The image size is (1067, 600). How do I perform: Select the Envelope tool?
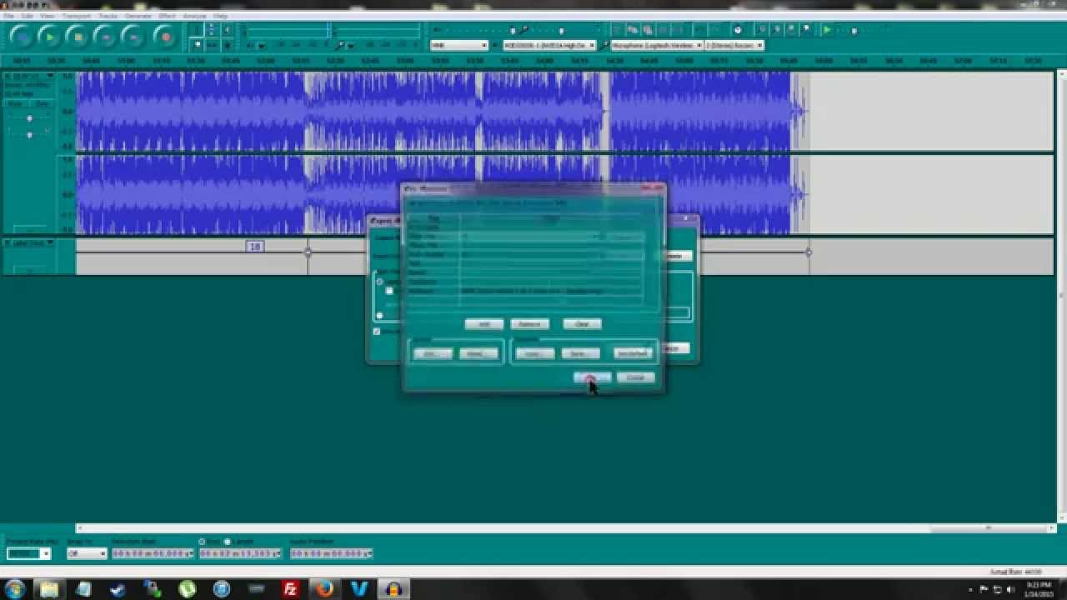click(211, 30)
